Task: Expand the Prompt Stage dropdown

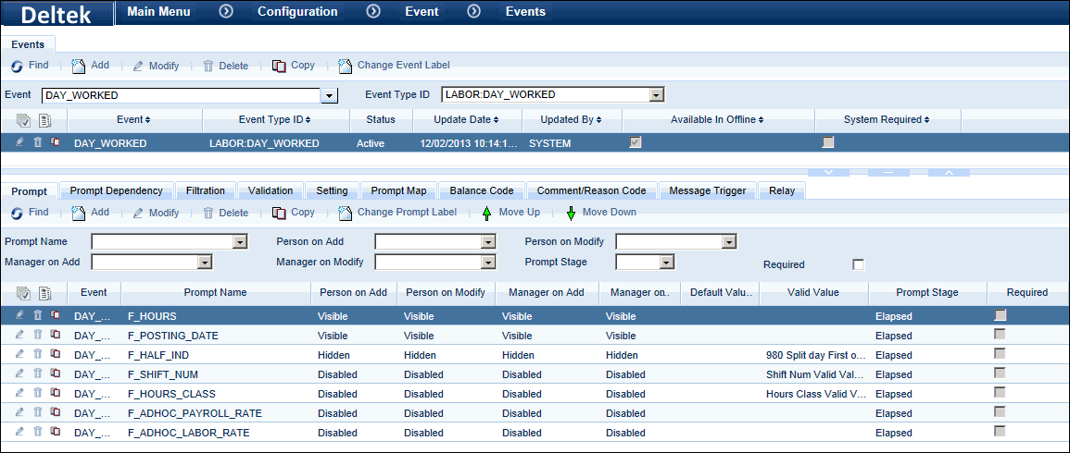Action: 665,263
